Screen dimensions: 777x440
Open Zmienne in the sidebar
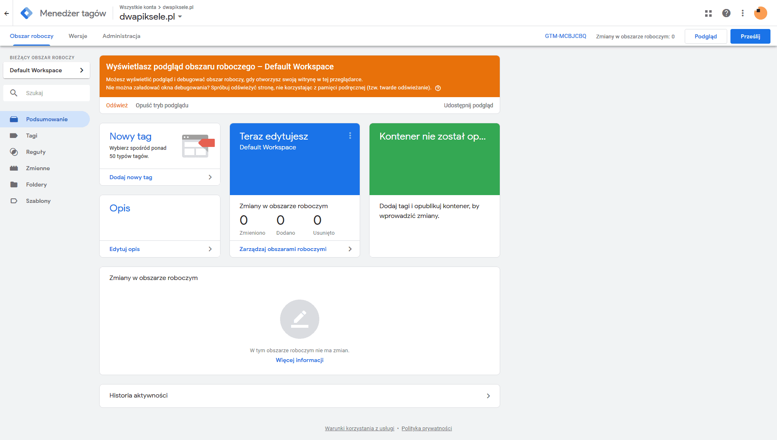[x=38, y=168]
